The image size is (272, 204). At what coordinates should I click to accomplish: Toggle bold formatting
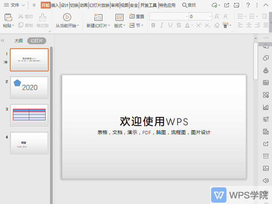point(153,25)
